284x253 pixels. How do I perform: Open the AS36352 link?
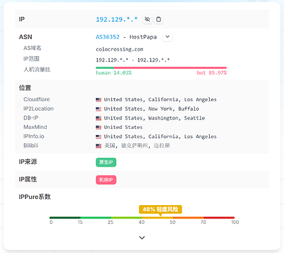108,37
